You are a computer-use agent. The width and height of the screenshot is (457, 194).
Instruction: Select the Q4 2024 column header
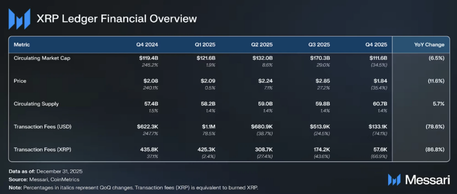(147, 45)
